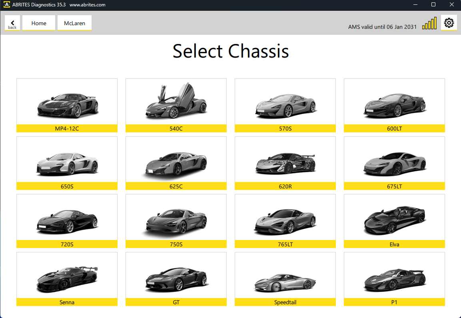
Task: Go to the Home breadcrumb
Action: [x=39, y=23]
